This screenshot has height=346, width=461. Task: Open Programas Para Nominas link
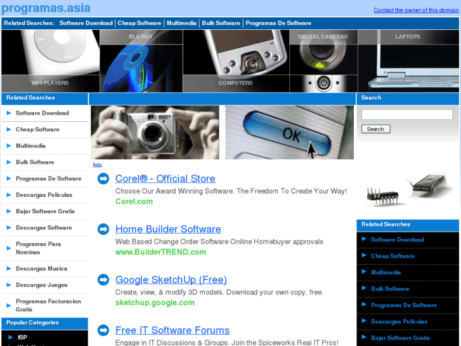point(39,248)
